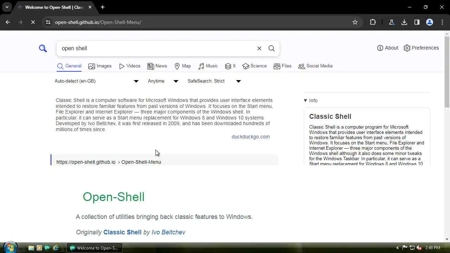This screenshot has width=450, height=253.
Task: Toggle the browser side panel icon
Action: point(417,22)
